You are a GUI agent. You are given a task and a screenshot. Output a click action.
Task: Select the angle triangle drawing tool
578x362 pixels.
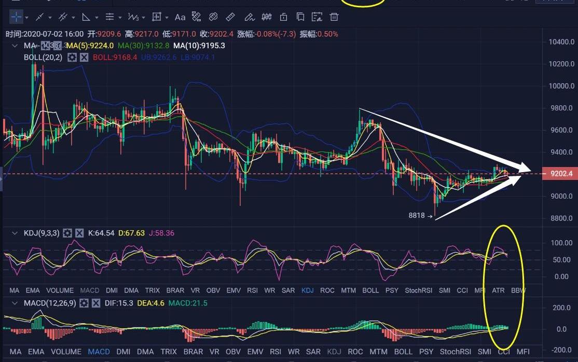coord(86,17)
